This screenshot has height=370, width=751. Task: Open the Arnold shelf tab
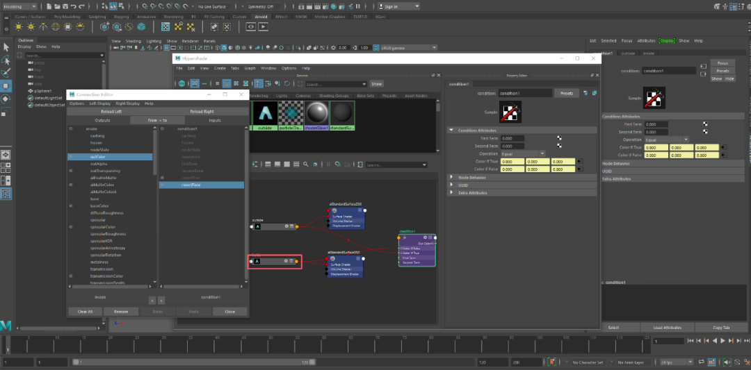click(x=261, y=16)
